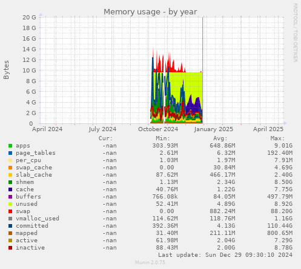Click the "April 2024" x-axis label

point(47,129)
